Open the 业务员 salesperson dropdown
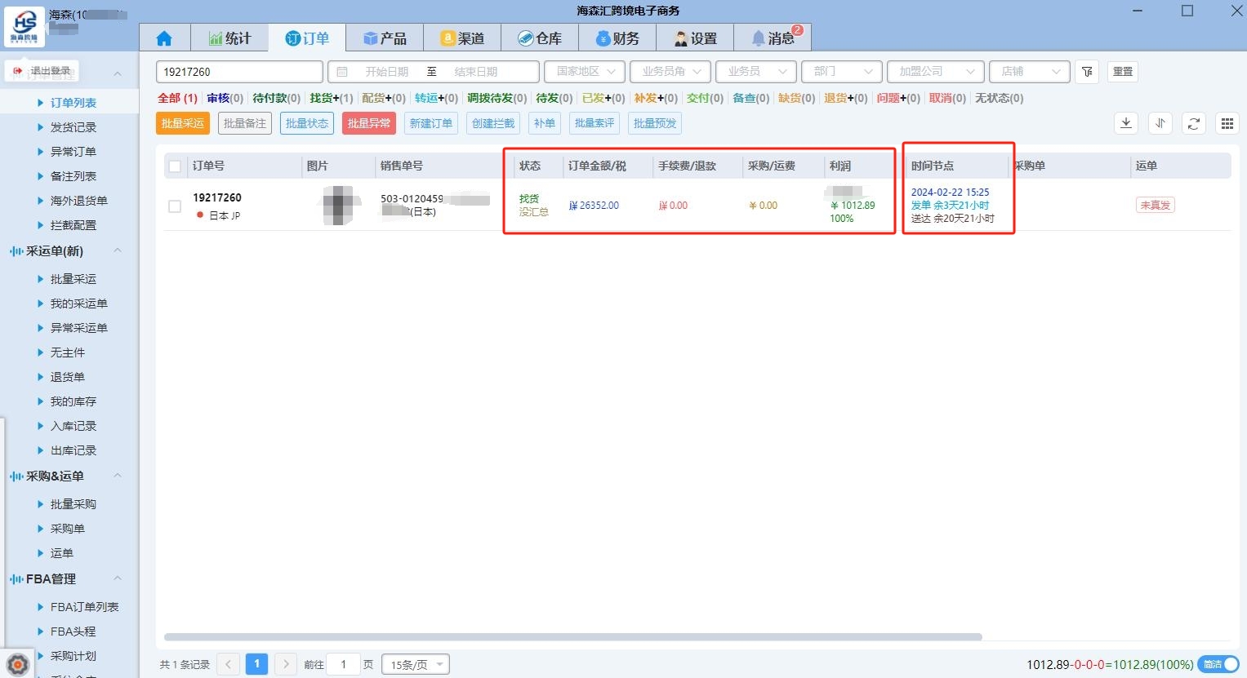 coord(756,72)
